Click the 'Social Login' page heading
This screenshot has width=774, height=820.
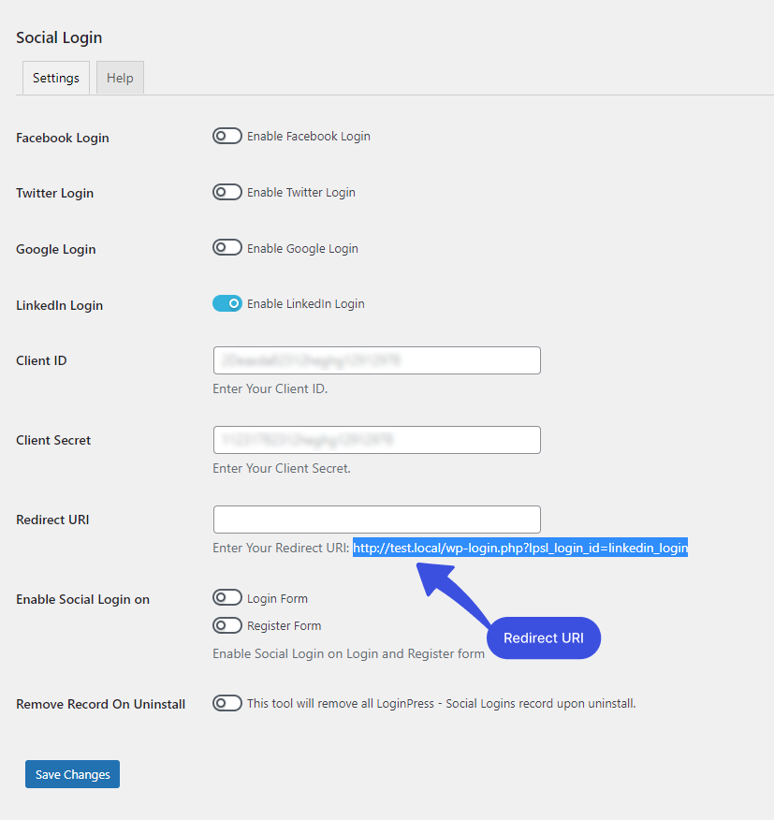[x=59, y=37]
